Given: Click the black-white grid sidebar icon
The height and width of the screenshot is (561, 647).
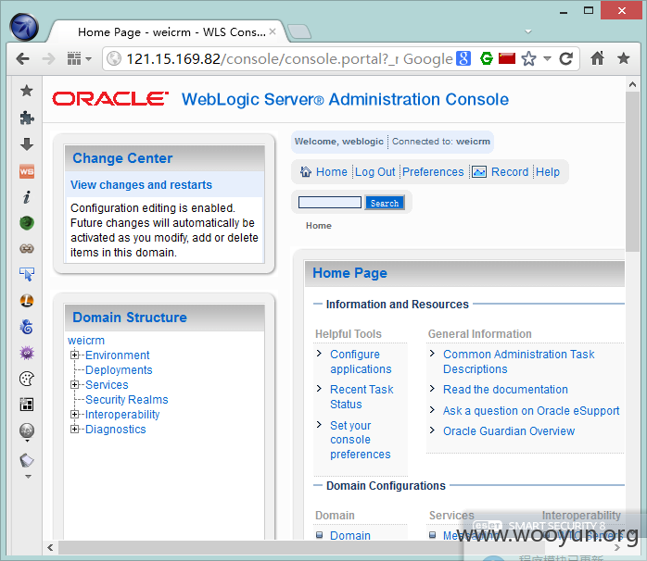Looking at the screenshot, I should tap(27, 405).
